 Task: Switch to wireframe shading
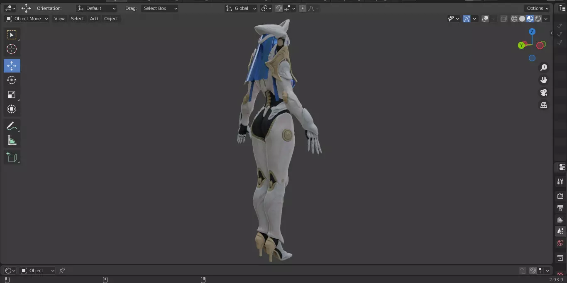coord(514,19)
